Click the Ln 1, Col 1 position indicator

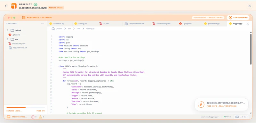242,117
